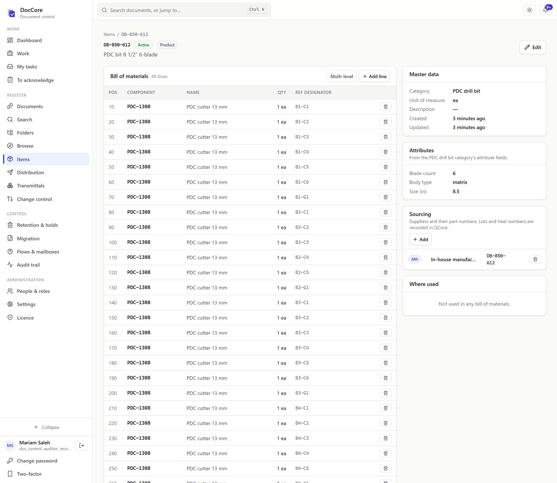Open the Settings page

click(x=46, y=304)
